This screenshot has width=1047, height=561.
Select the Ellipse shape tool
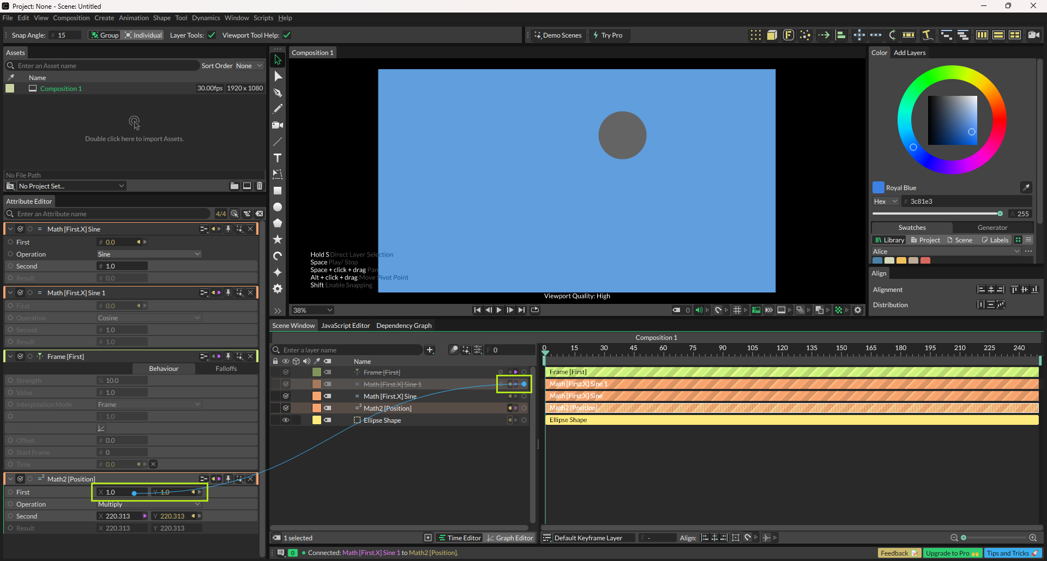pyautogui.click(x=278, y=207)
